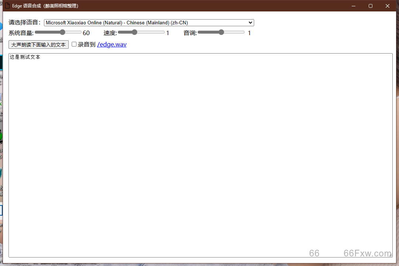This screenshot has height=266, width=399.
Task: Click the 系统音量 volume slider handle
Action: pyautogui.click(x=62, y=32)
